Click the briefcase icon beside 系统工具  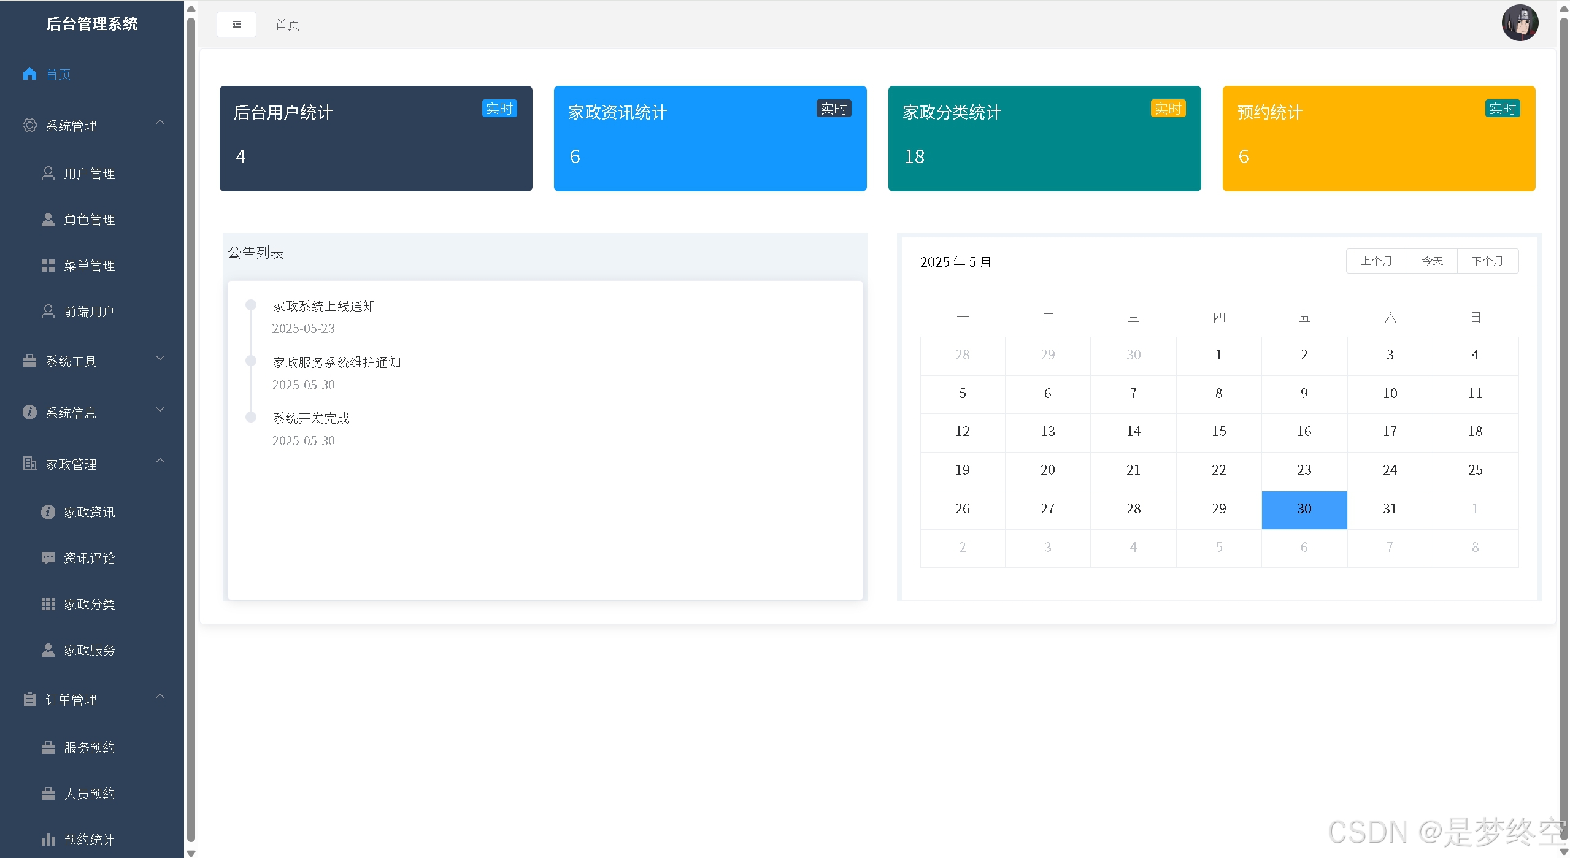pos(29,361)
